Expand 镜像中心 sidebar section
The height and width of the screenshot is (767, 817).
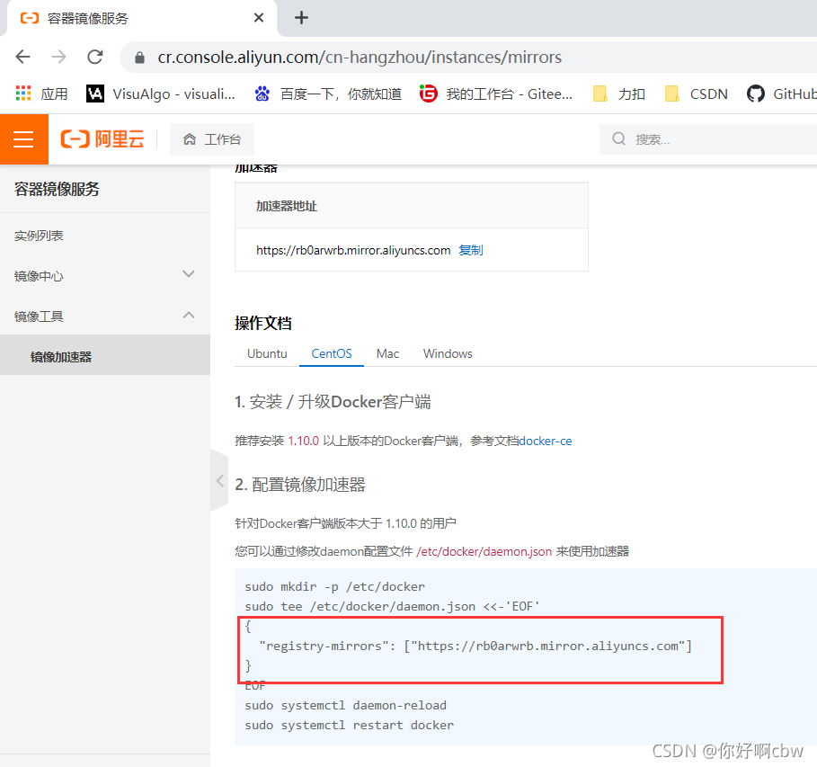coord(105,276)
